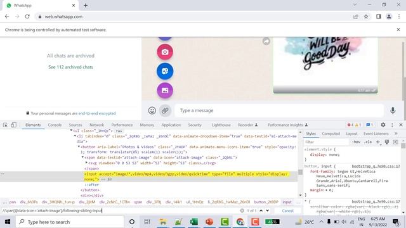Switch to the Sources tab
Image resolution: width=406 pixels, height=228 pixels.
tap(75, 125)
